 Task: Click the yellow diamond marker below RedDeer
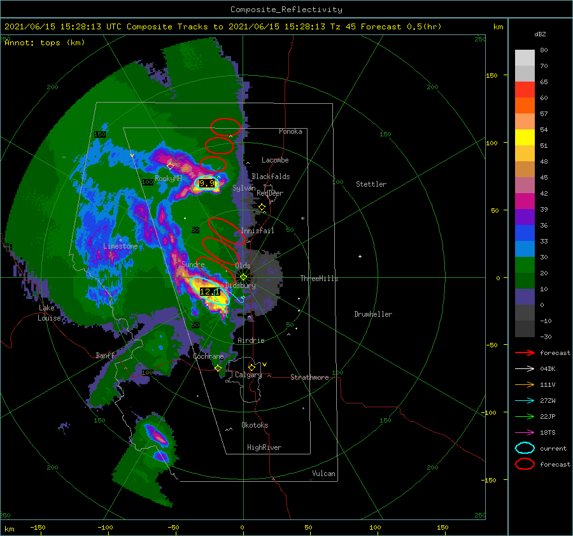tap(262, 207)
